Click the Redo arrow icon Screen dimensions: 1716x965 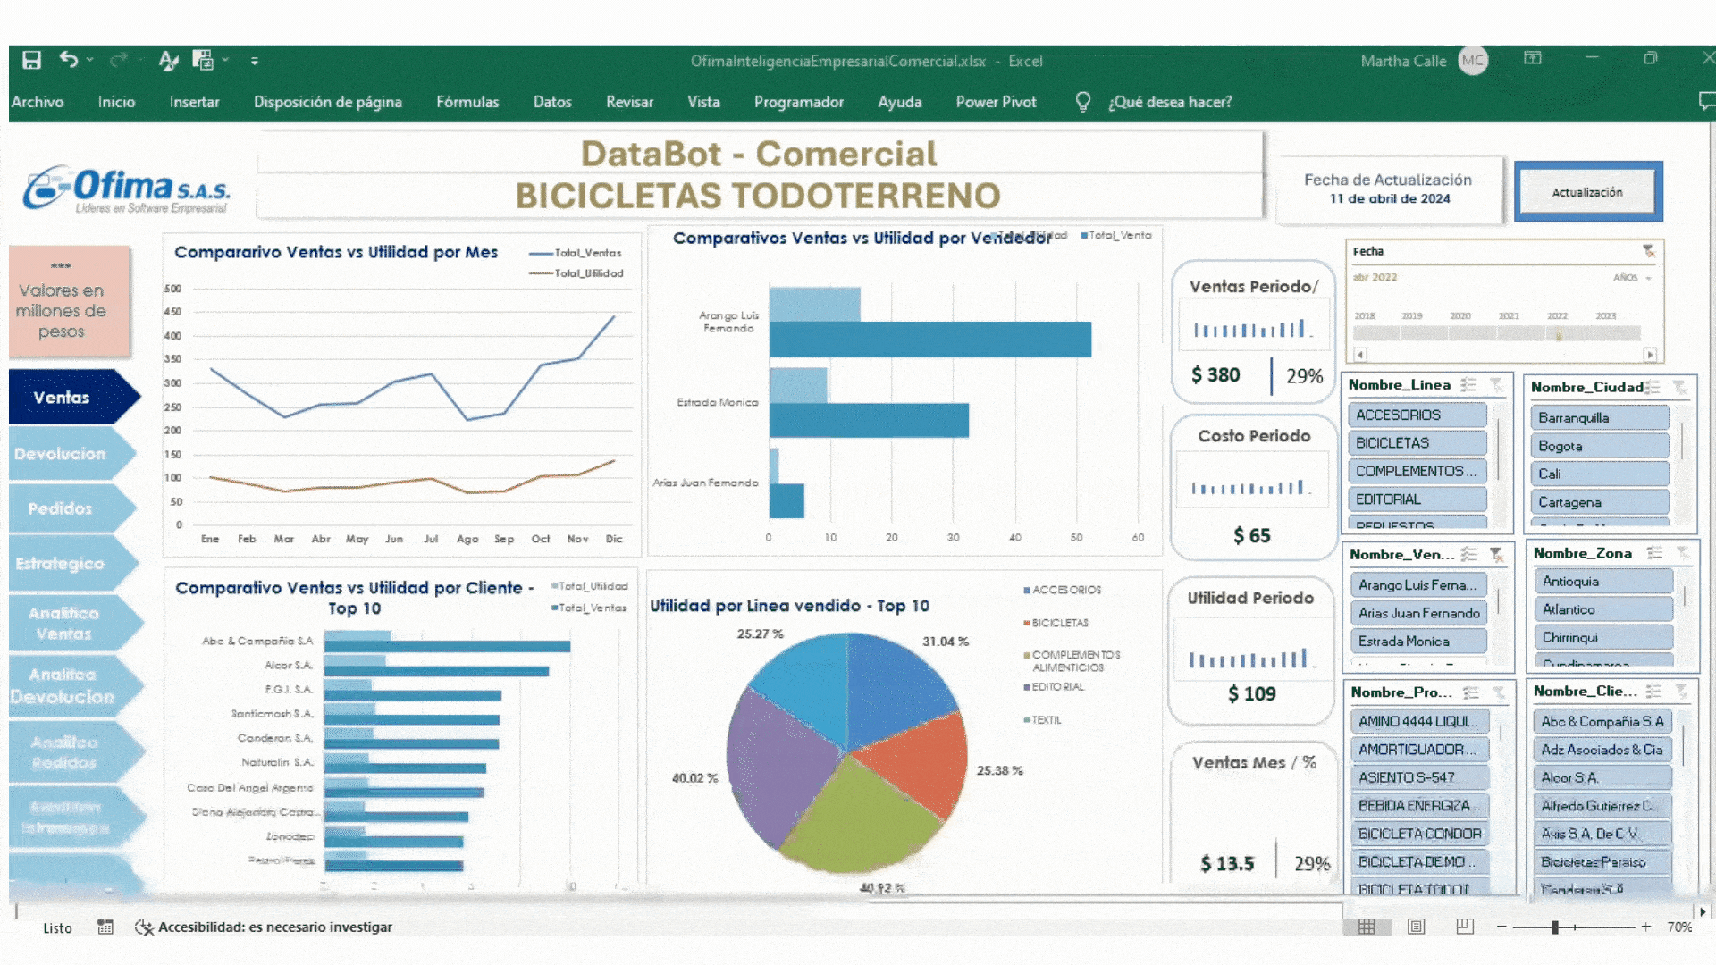click(x=117, y=60)
